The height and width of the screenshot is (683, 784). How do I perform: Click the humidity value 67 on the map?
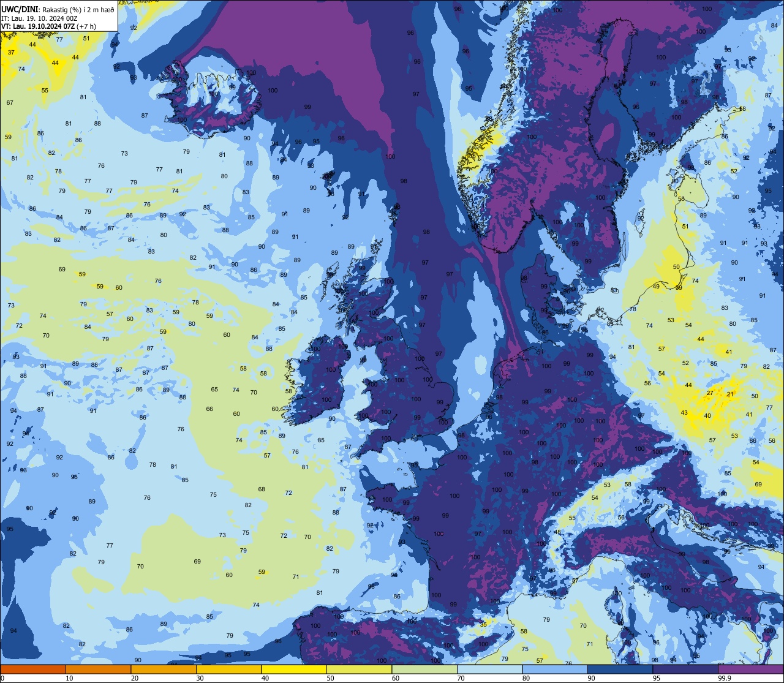[10, 103]
